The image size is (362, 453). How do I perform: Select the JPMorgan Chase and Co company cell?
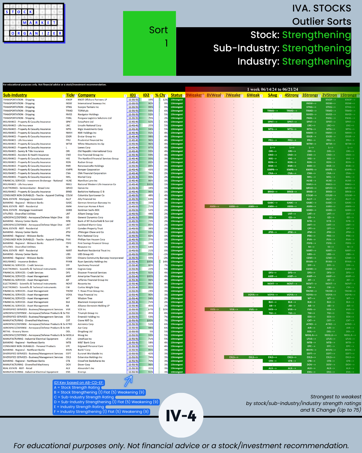pyautogui.click(x=102, y=232)
